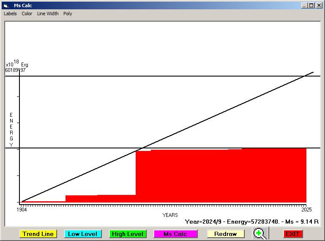Click the 1904 start year label
This screenshot has width=325, height=241.
pyautogui.click(x=22, y=210)
